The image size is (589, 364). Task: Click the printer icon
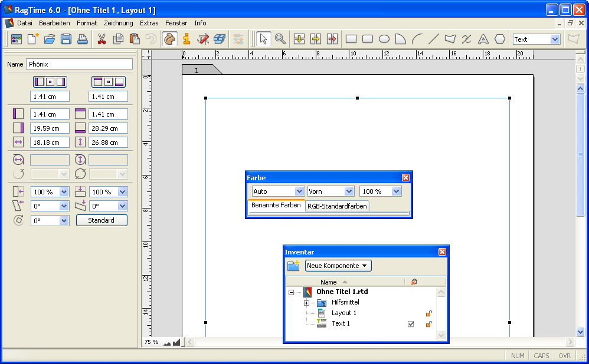click(x=83, y=39)
